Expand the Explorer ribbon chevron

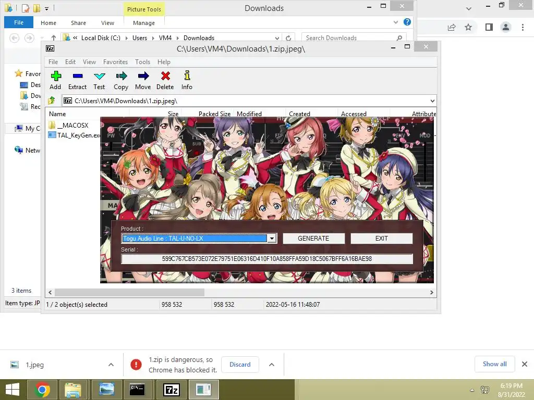(395, 22)
